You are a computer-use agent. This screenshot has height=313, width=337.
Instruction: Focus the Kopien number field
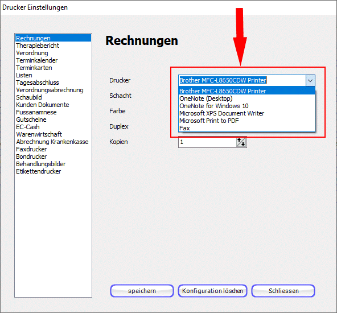click(x=207, y=142)
